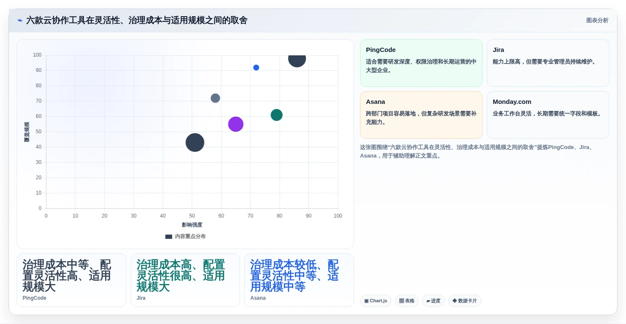Screen dimensions: 626x324
Task: Click the 内容重点分布 legend text
Action: 190,236
